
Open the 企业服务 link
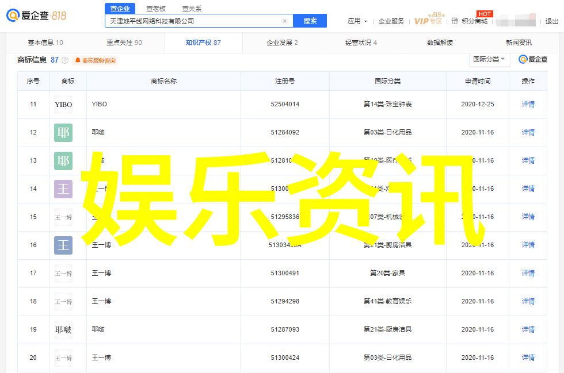coord(391,21)
